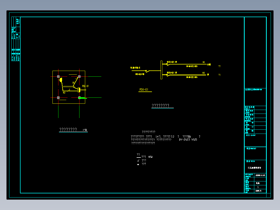Click the PDX-01 label in the floor plan

85,86
